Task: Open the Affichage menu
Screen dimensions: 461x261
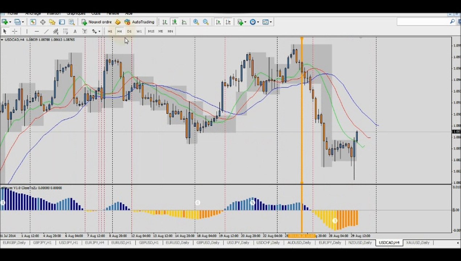Action: coord(33,14)
